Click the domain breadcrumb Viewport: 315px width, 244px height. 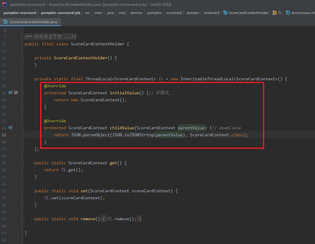[193, 13]
